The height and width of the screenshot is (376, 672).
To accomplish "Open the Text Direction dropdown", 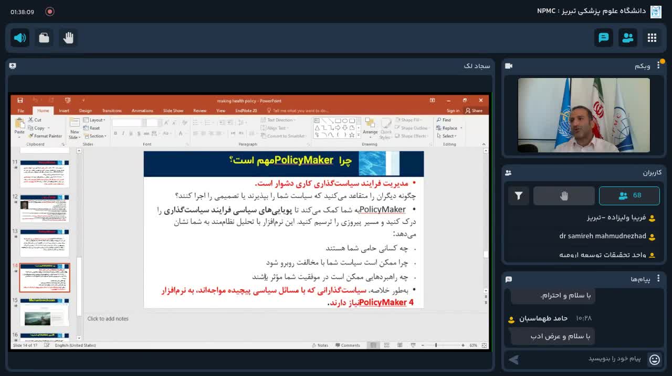I will coord(278,120).
